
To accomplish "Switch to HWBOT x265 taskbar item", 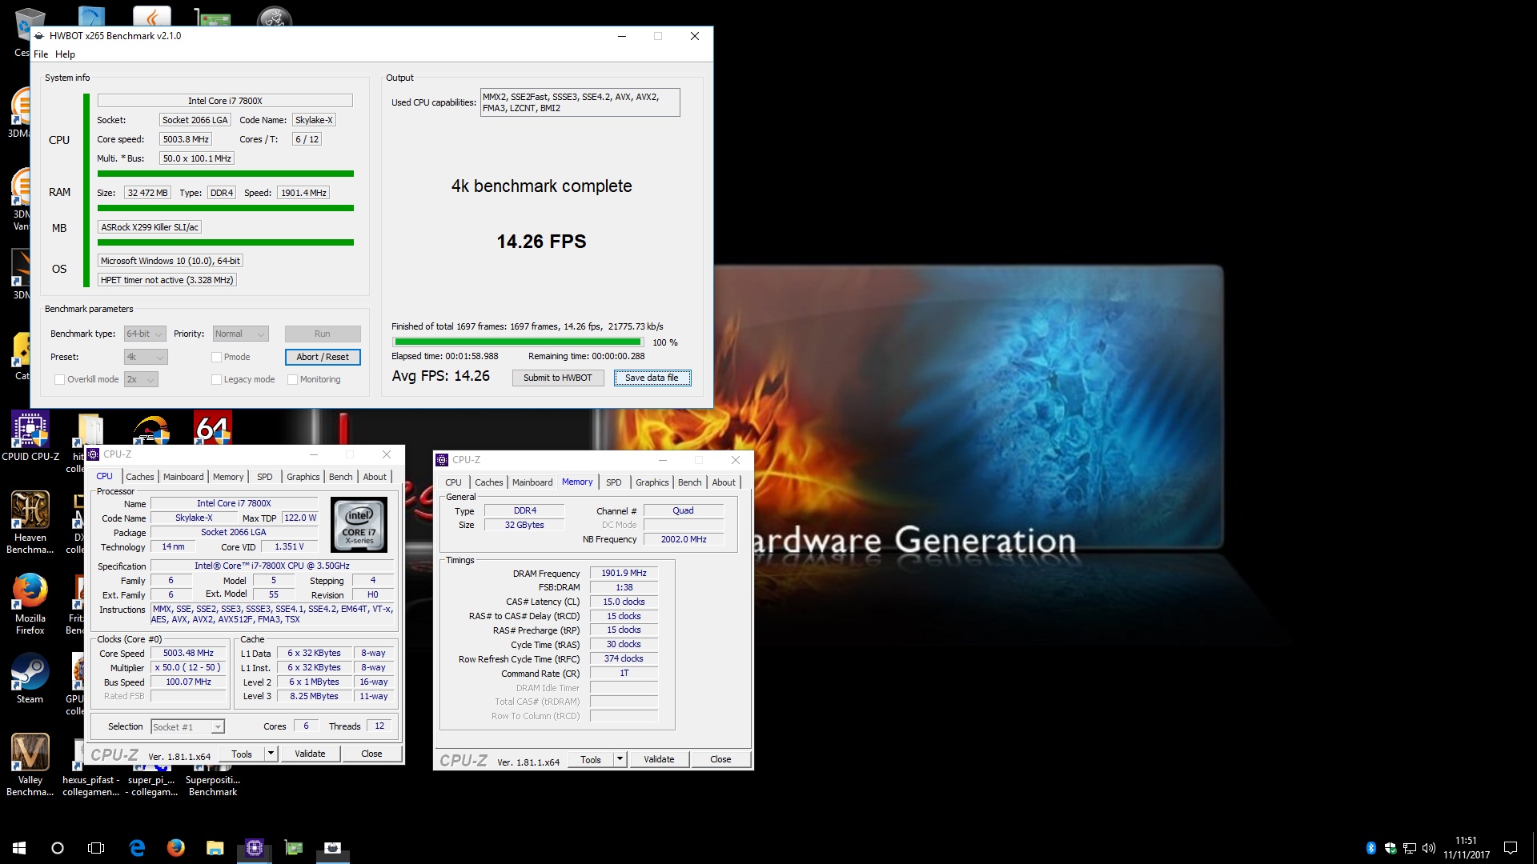I will pyautogui.click(x=333, y=848).
